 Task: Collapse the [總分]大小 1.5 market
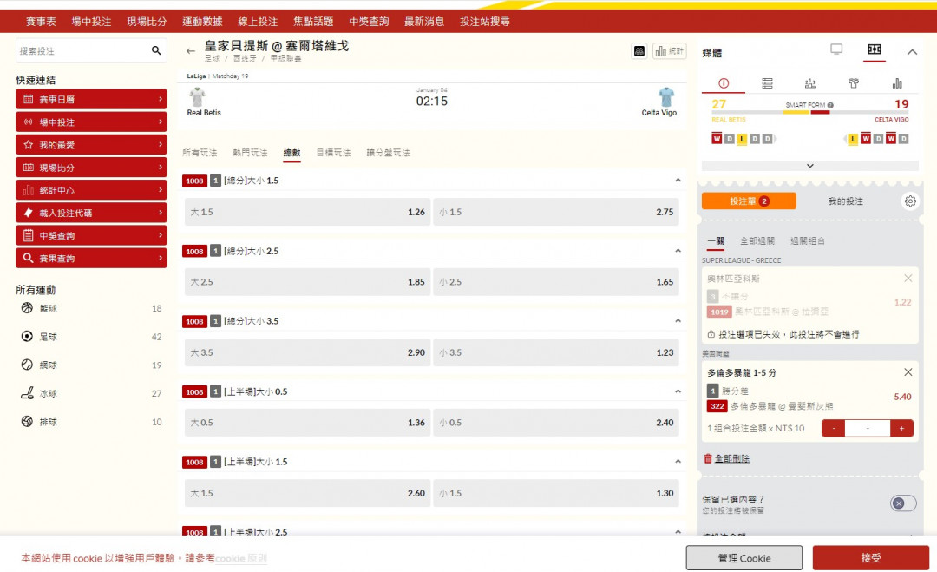(x=678, y=180)
